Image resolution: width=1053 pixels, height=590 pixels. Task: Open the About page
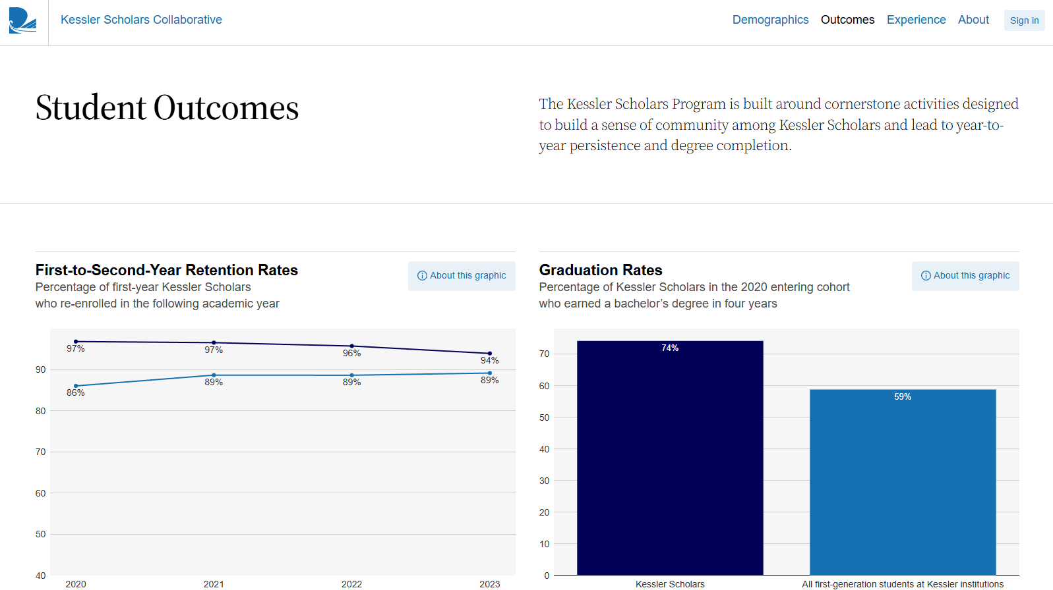[973, 20]
